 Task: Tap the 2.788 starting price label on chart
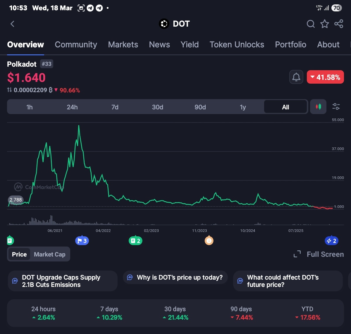[x=16, y=200]
